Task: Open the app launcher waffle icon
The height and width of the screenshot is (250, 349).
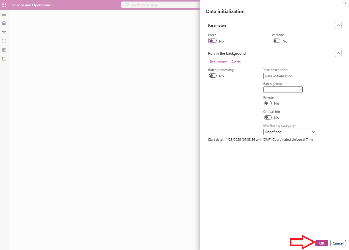Action: (4, 5)
